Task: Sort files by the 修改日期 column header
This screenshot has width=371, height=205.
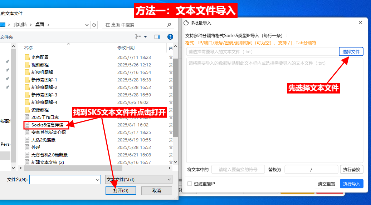Action: (126, 48)
